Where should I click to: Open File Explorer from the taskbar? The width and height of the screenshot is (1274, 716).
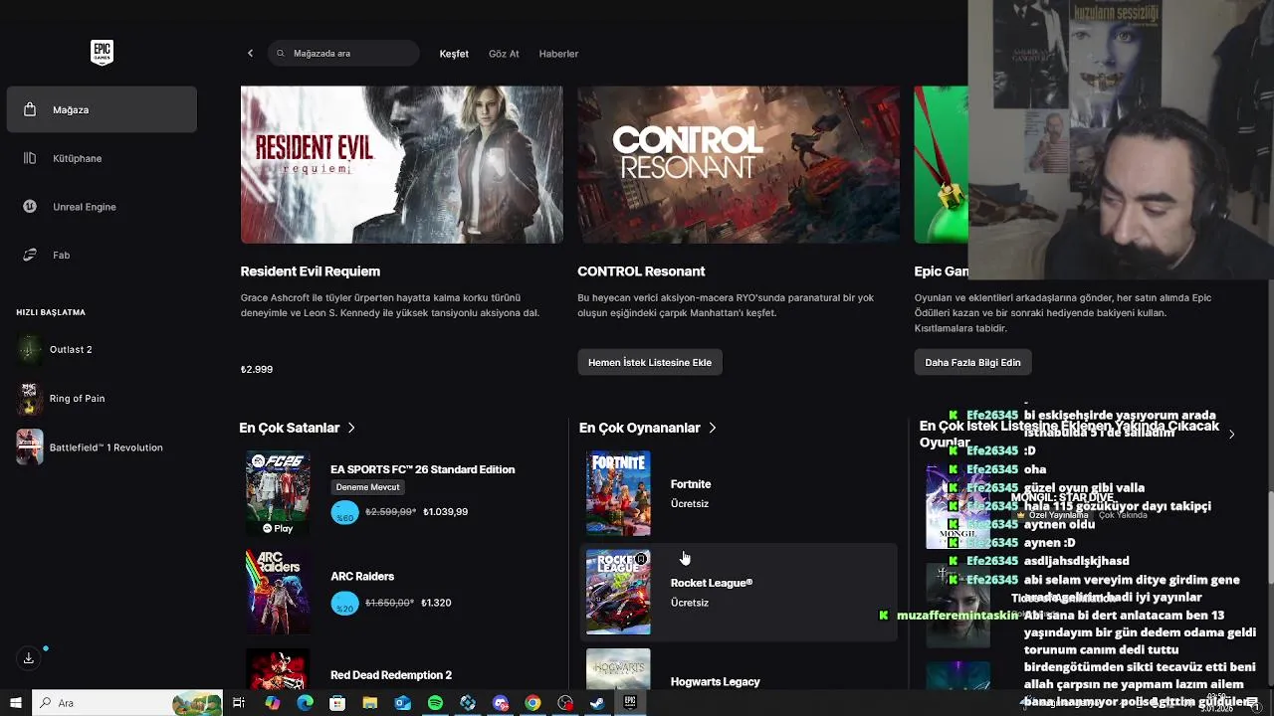click(370, 703)
